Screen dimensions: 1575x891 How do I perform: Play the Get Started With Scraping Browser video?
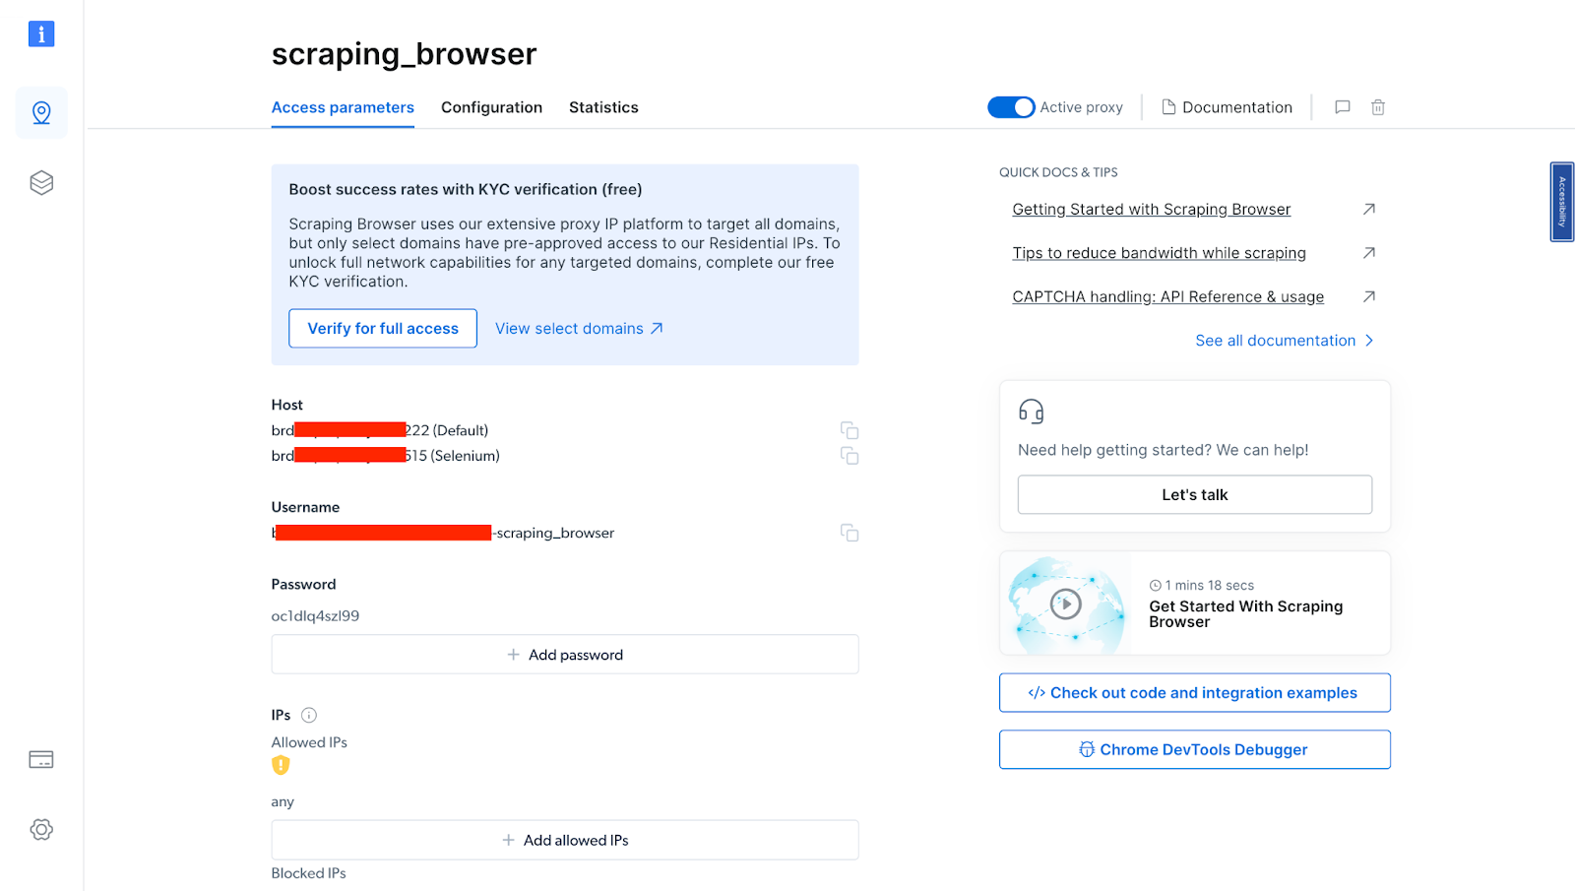click(x=1066, y=604)
